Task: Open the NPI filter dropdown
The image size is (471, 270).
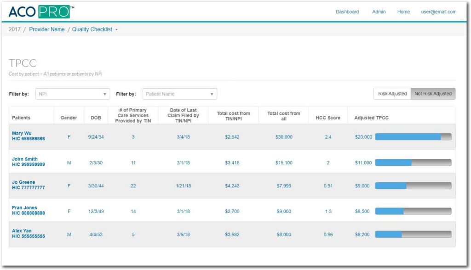Action: (73, 94)
